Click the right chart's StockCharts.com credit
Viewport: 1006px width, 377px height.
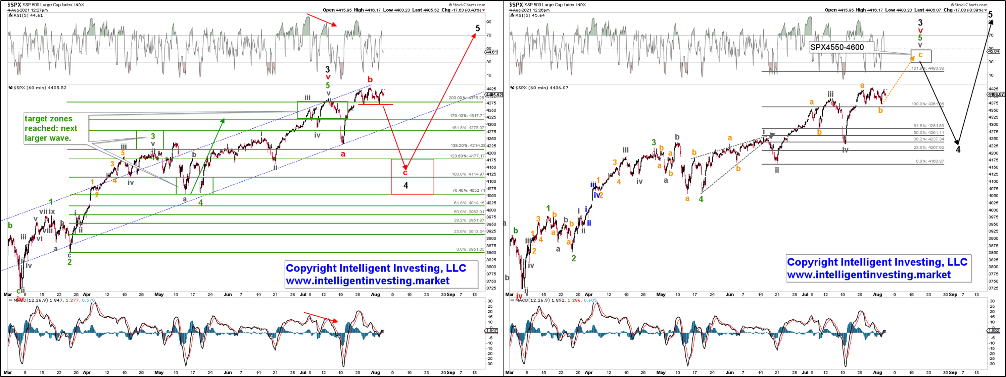(968, 5)
